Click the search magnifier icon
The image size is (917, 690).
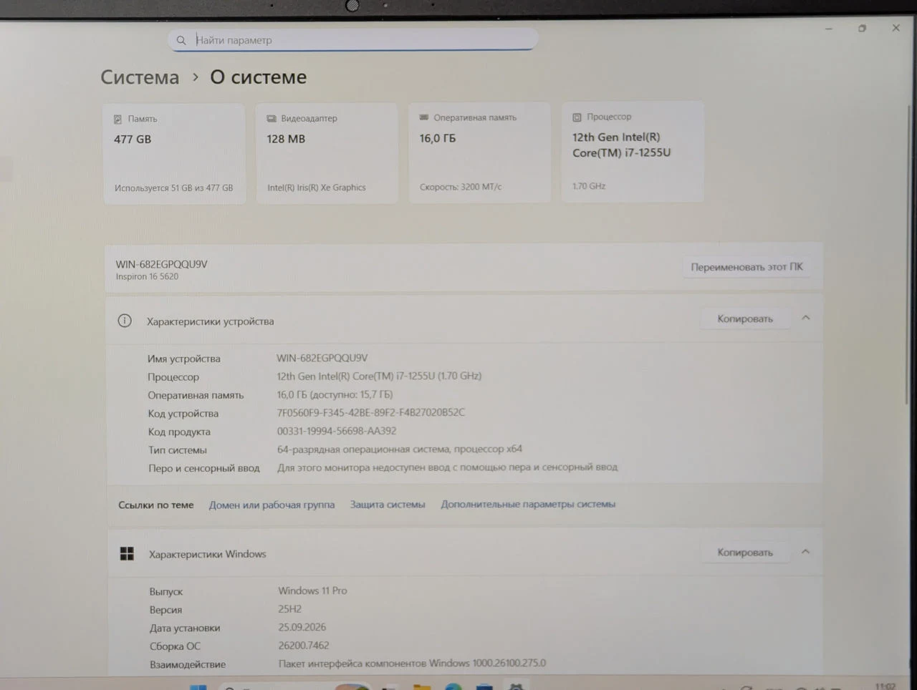pos(181,41)
